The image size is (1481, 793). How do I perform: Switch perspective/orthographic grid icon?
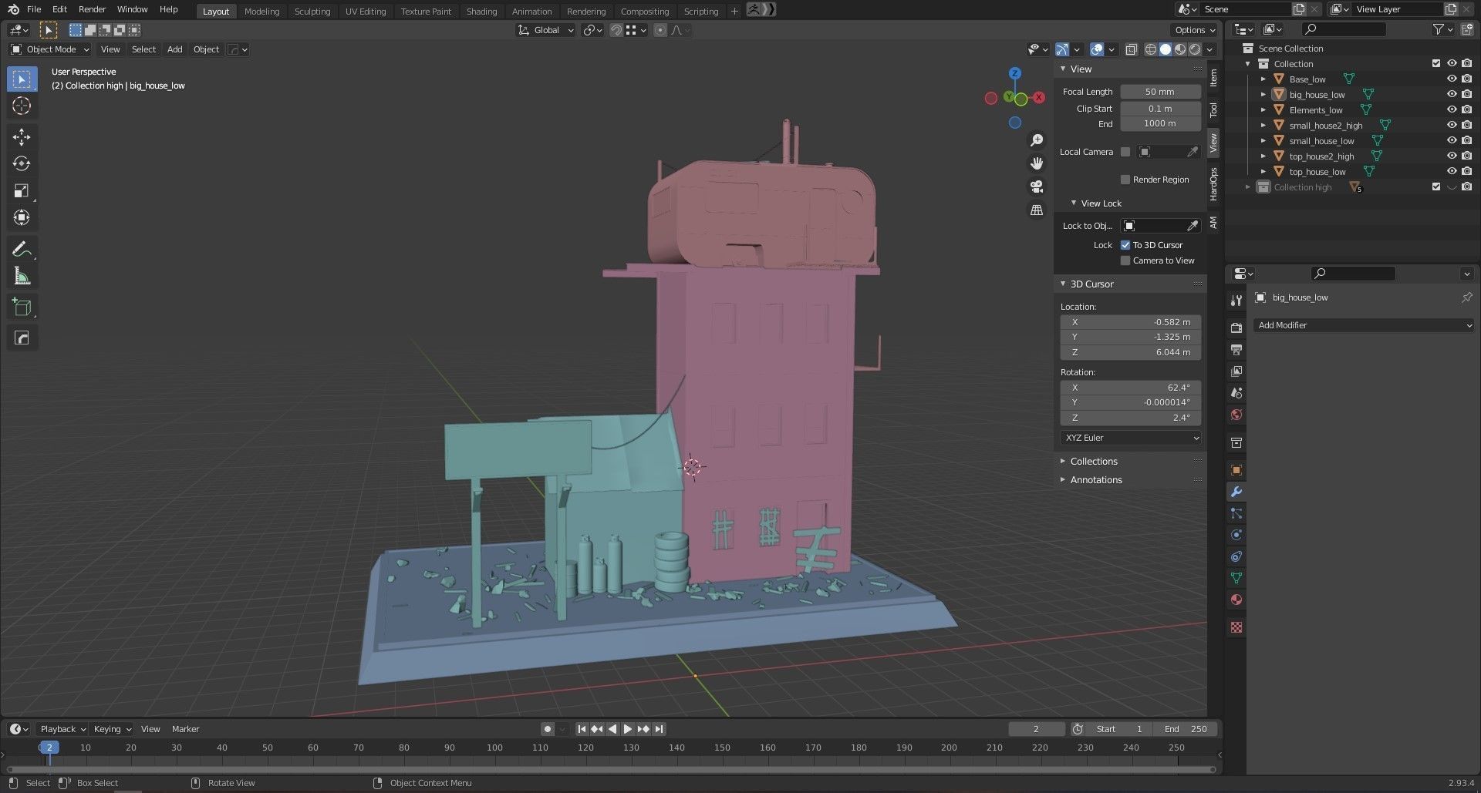pos(1037,210)
